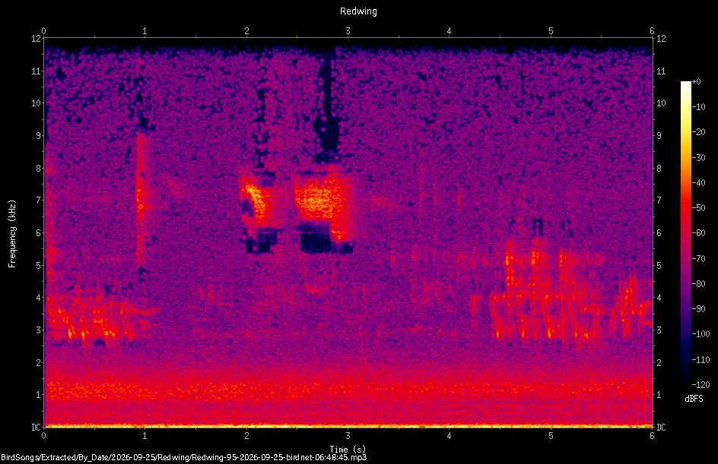Click the "-120" value on the dBFS scale
This screenshot has width=718, height=464.
point(701,385)
